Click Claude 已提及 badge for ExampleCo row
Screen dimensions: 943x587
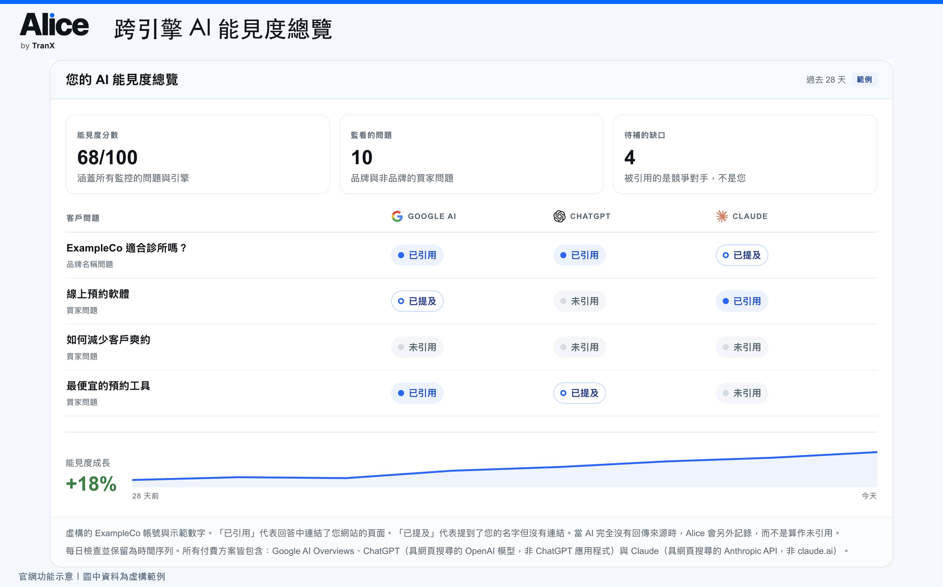pos(742,255)
